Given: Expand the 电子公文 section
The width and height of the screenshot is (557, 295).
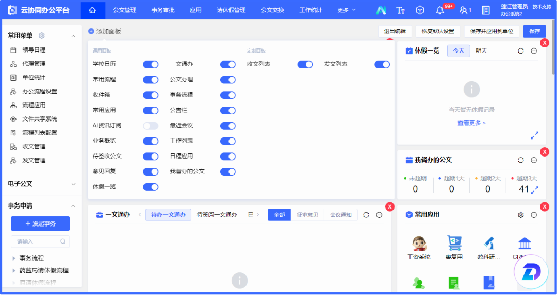Looking at the screenshot, I should click(x=73, y=184).
